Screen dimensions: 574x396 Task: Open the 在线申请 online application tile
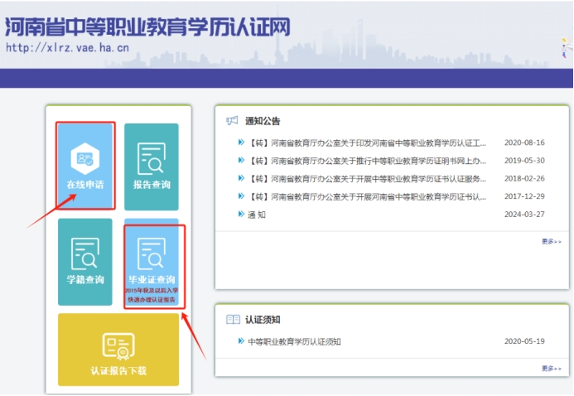[84, 166]
